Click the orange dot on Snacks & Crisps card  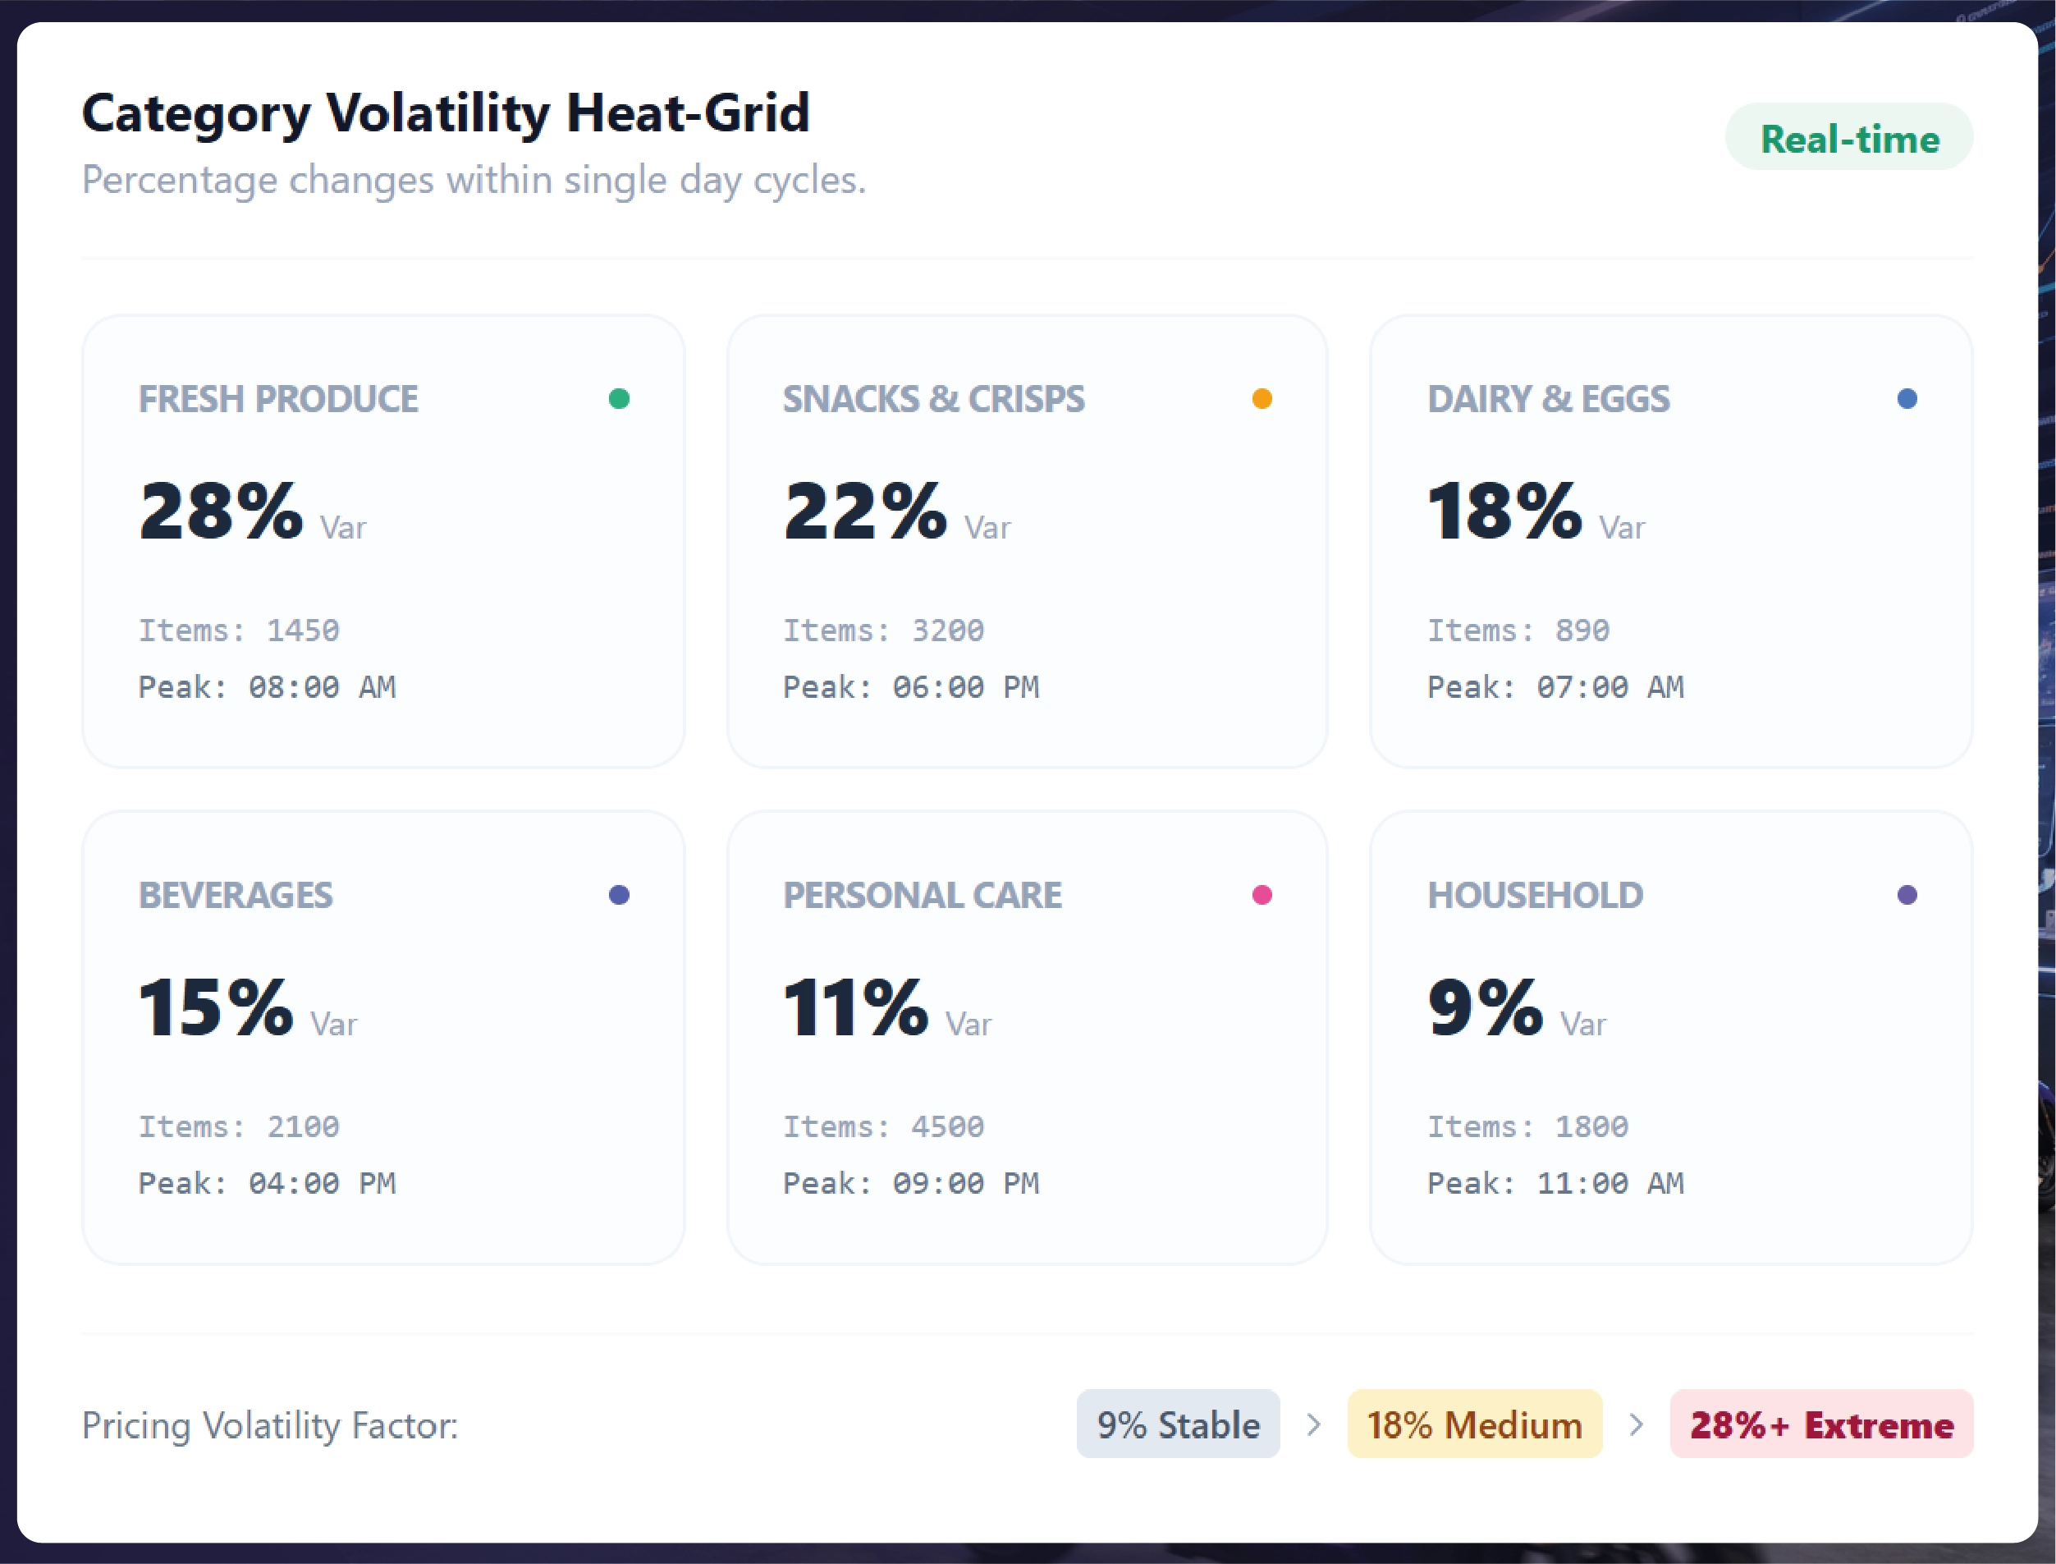coord(1262,398)
